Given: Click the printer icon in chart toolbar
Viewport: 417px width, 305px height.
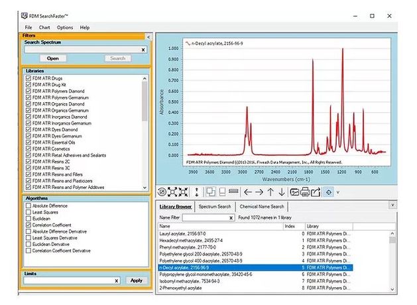Looking at the screenshot, I should (x=305, y=192).
